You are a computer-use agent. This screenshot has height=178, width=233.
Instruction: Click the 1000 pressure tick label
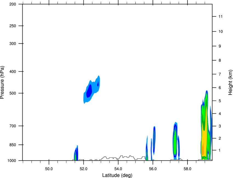tap(12, 161)
